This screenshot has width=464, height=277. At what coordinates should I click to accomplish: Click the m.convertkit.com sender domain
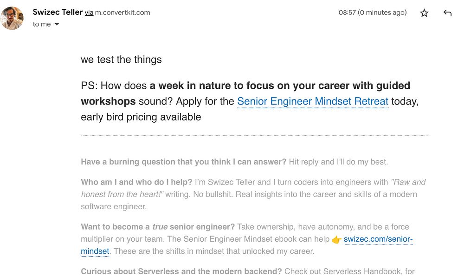[122, 13]
